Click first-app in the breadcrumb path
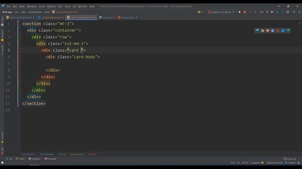 [7, 12]
